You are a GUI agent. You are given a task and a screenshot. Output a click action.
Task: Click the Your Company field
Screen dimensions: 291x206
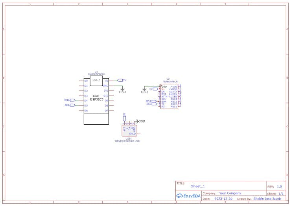(x=230, y=193)
